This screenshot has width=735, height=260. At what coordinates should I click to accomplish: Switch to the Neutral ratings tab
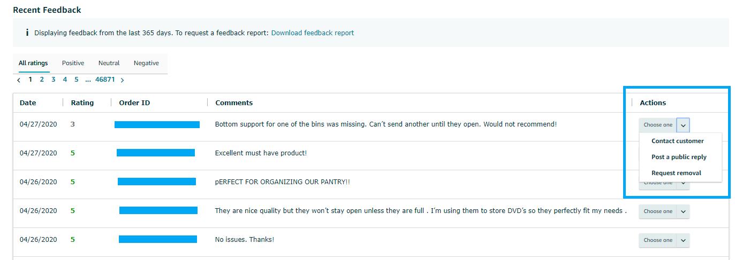[109, 63]
